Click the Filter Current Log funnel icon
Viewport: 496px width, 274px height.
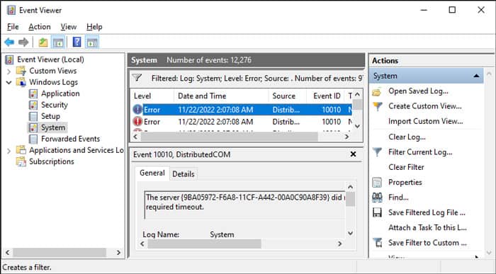tap(378, 152)
